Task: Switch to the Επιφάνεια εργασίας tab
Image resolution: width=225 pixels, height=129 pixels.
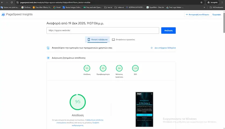Action: pos(124,40)
